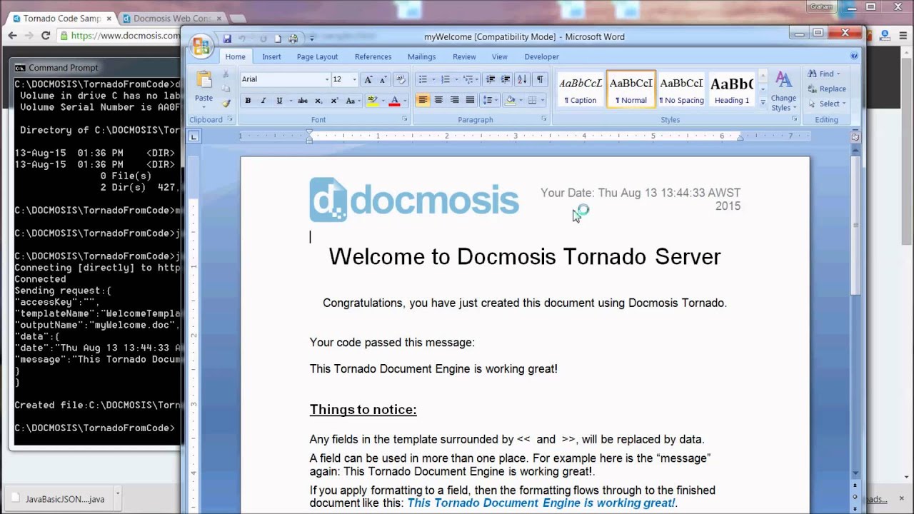Image resolution: width=914 pixels, height=514 pixels.
Task: Select the Format Painter brush
Action: (x=226, y=103)
